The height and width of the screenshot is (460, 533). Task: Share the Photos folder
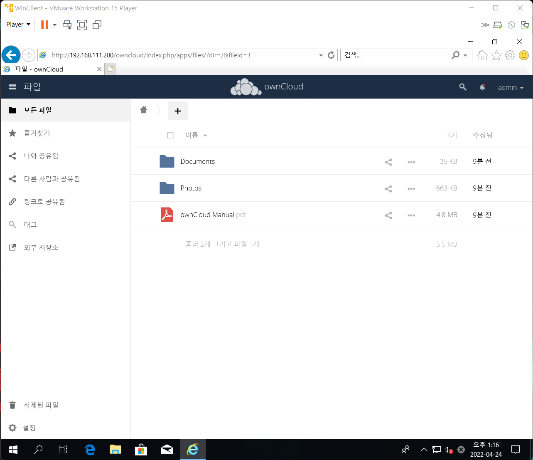[x=388, y=188]
